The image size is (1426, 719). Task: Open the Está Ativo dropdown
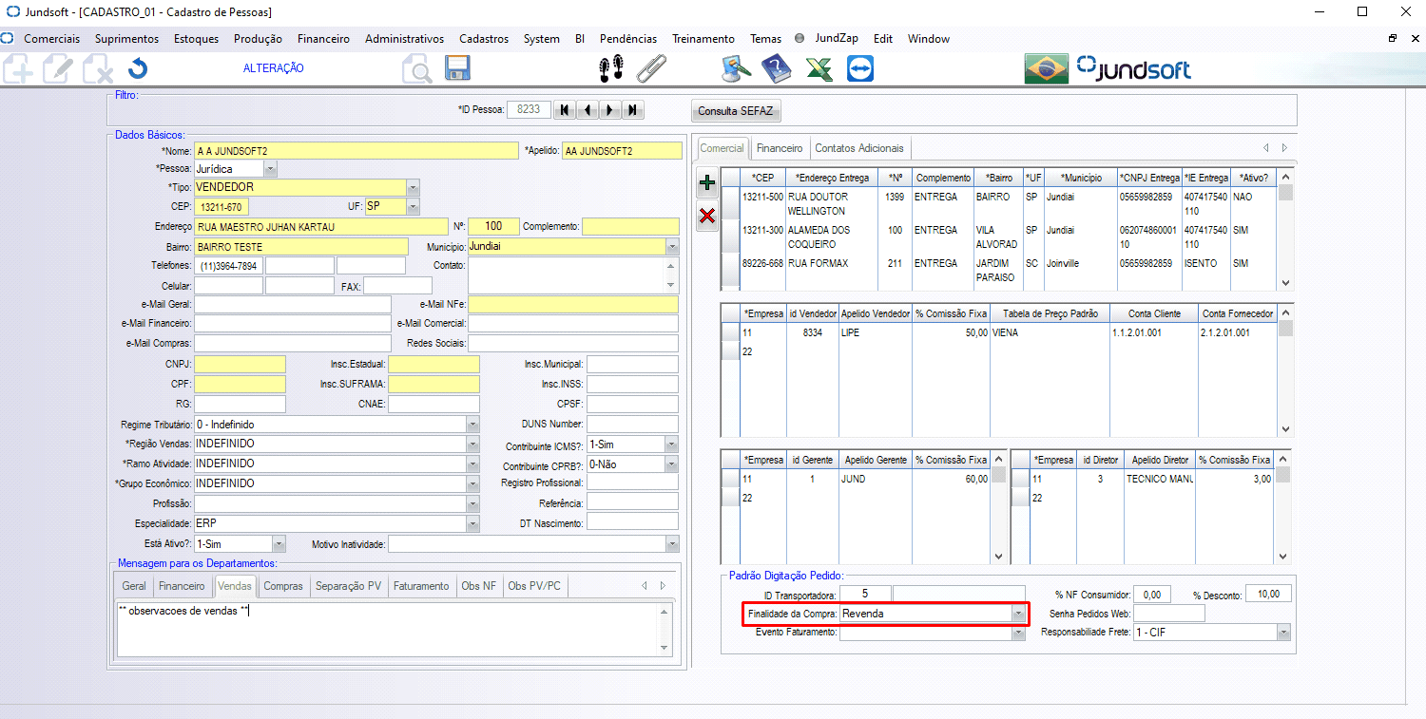[279, 544]
